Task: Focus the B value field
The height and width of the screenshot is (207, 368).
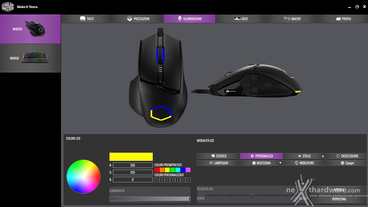Action: click(133, 180)
